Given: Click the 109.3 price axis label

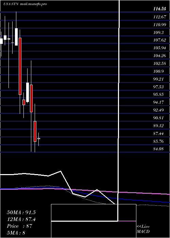Looking at the screenshot, I should 158,33.
